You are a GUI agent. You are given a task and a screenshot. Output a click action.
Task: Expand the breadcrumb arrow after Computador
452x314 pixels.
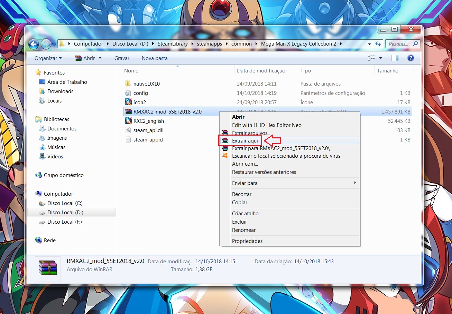108,44
